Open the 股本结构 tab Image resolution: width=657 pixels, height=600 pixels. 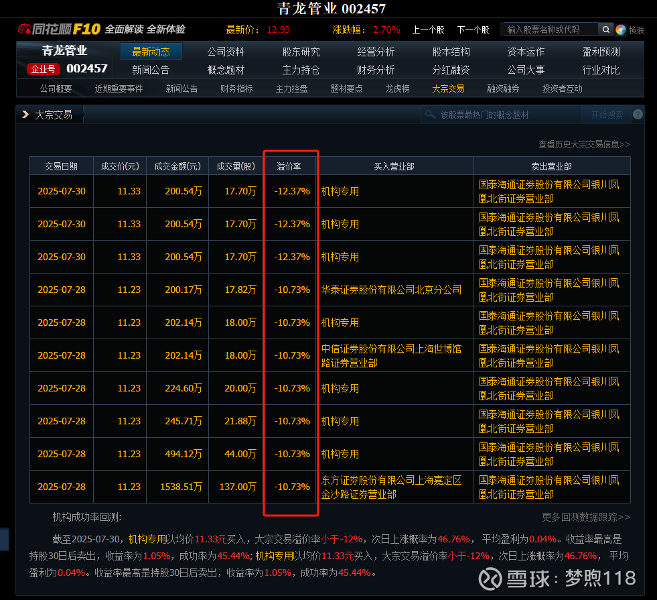pos(451,52)
